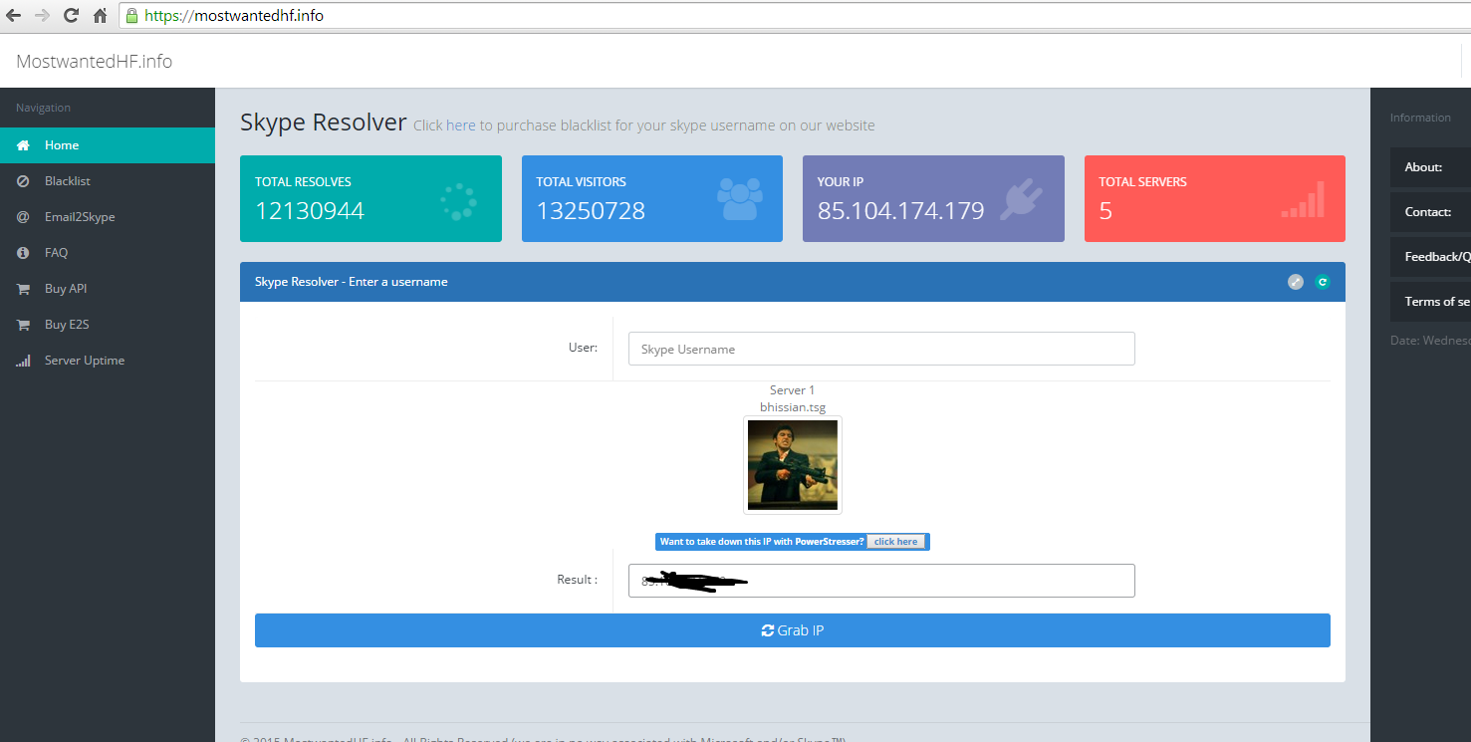Expand the Contact: information section
Screen dimensions: 1471x742
click(x=1430, y=212)
